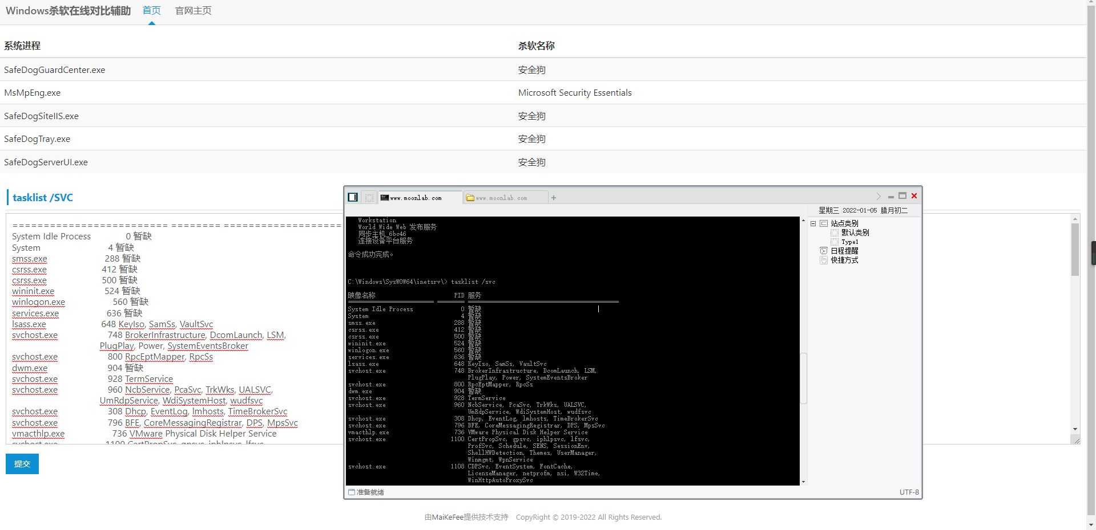The height and width of the screenshot is (530, 1096).
Task: Click the UTF-8 encoding status label
Action: tap(909, 492)
